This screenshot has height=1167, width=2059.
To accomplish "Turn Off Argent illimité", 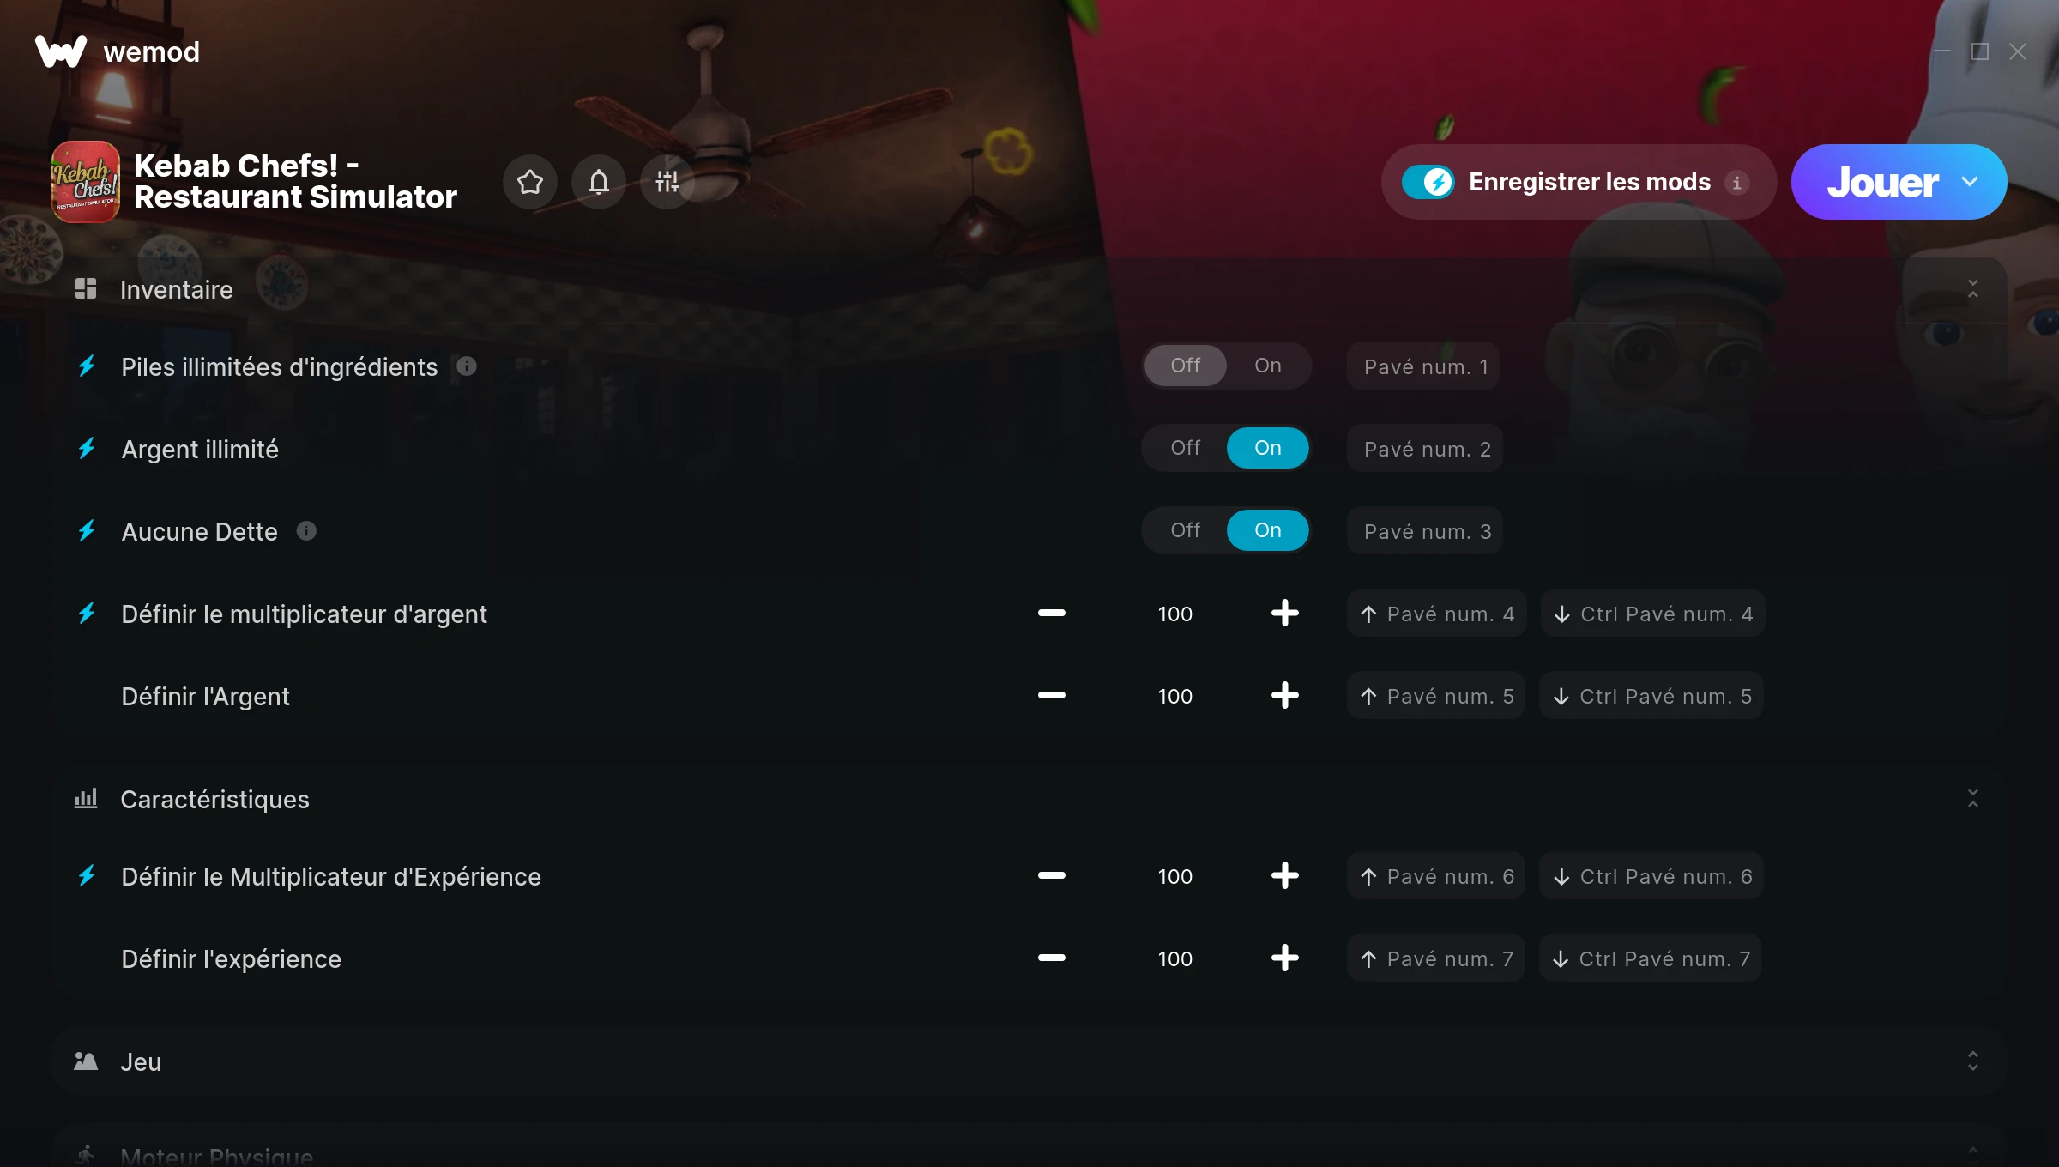I will (1186, 448).
